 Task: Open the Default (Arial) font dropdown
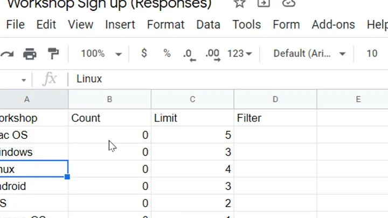click(x=309, y=53)
